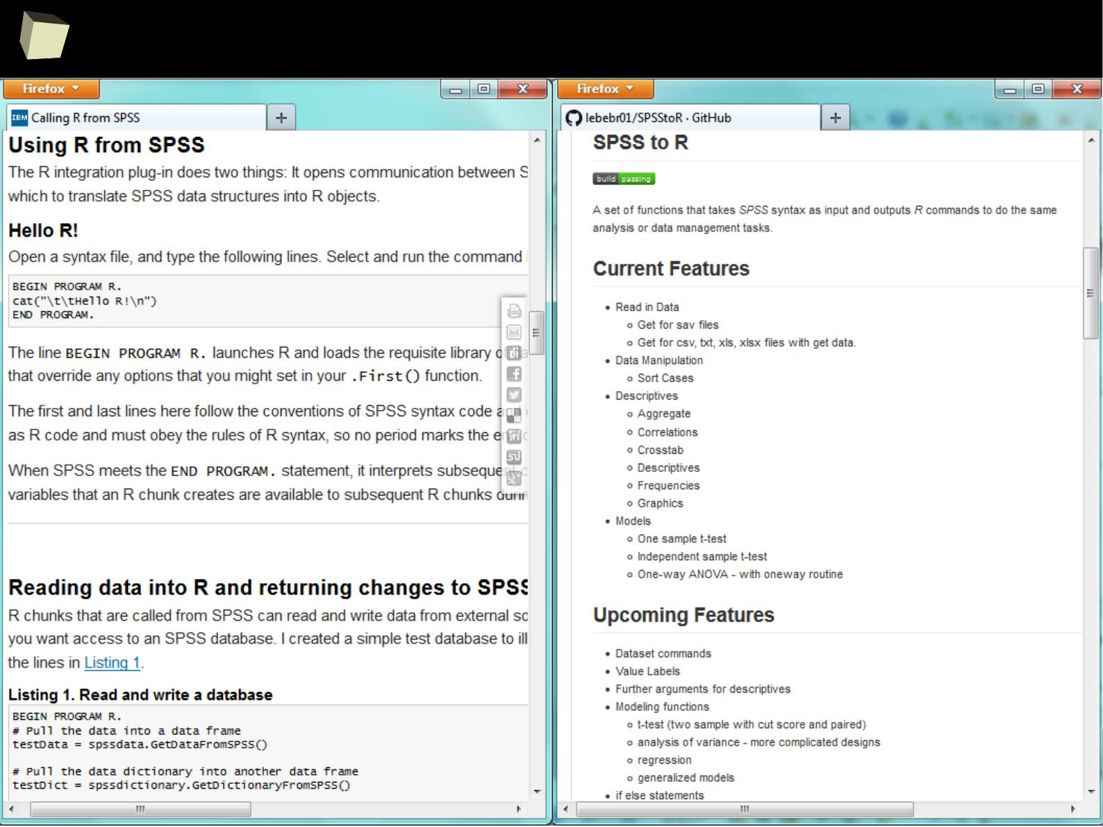The width and height of the screenshot is (1103, 827).
Task: Click 'Sort Cases' list item
Action: tap(665, 378)
